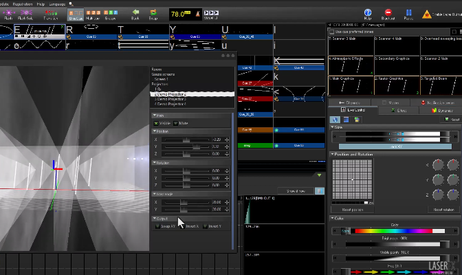The height and width of the screenshot is (275, 462).
Task: Select the layered squares icon in Live Control
Action: 357,120
